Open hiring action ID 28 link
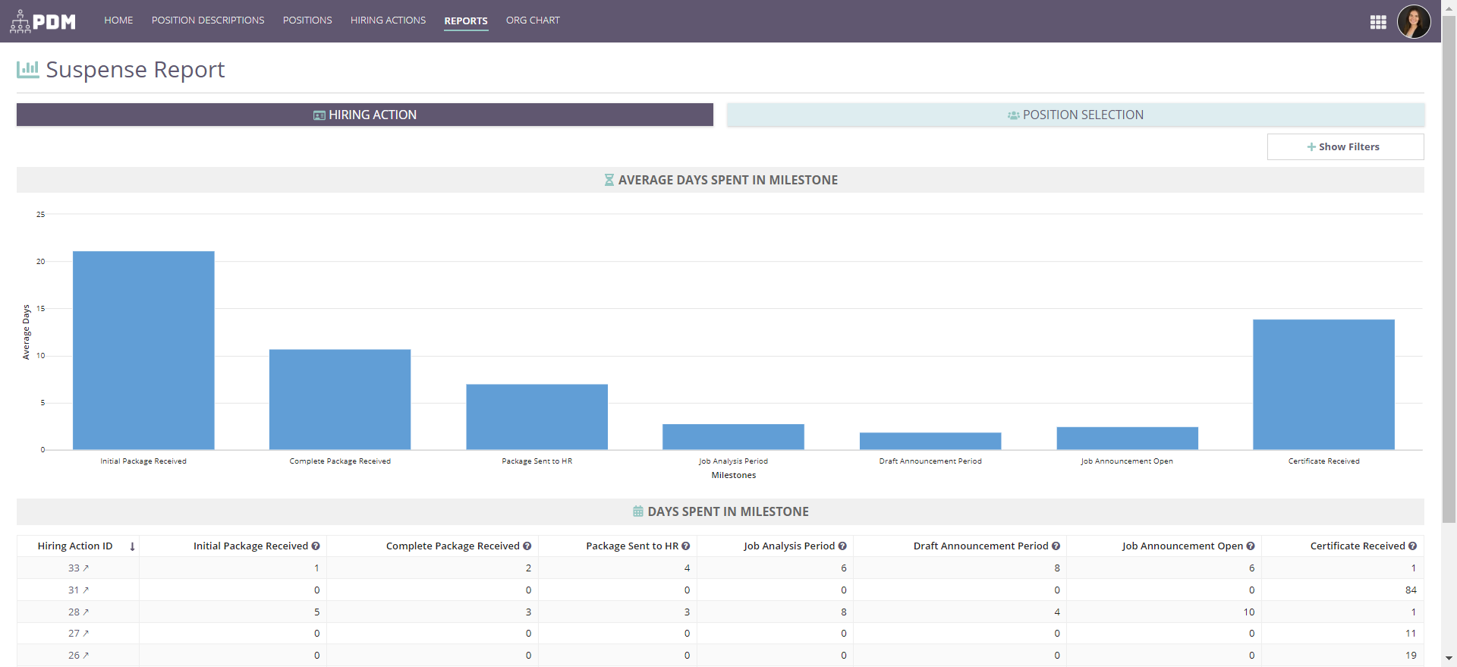Screen dimensions: 1457x667 [74, 612]
